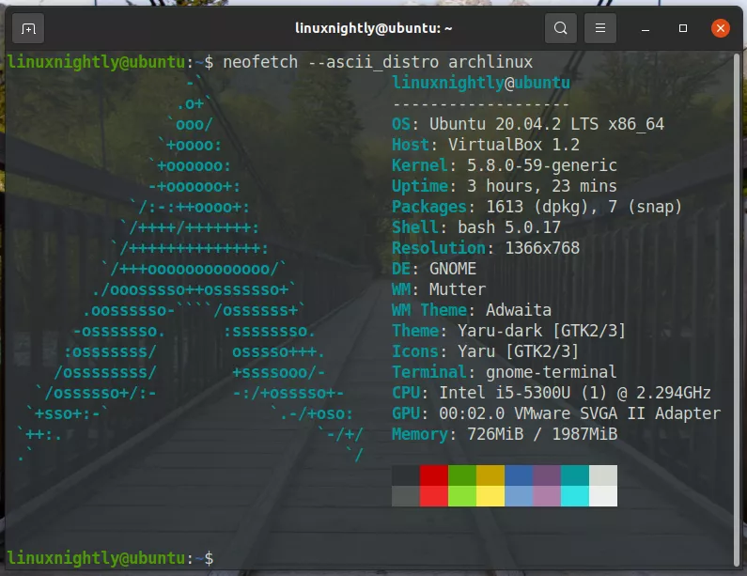Close the terminal window

(721, 28)
